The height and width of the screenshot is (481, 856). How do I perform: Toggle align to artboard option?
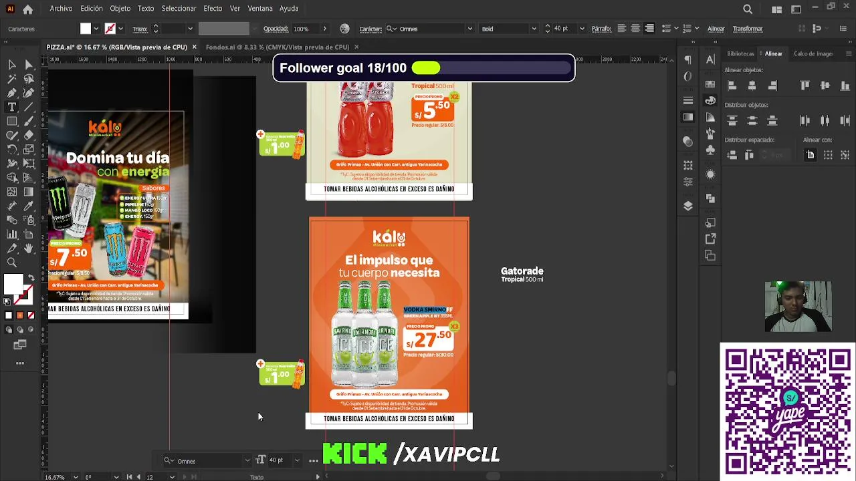[x=810, y=155]
